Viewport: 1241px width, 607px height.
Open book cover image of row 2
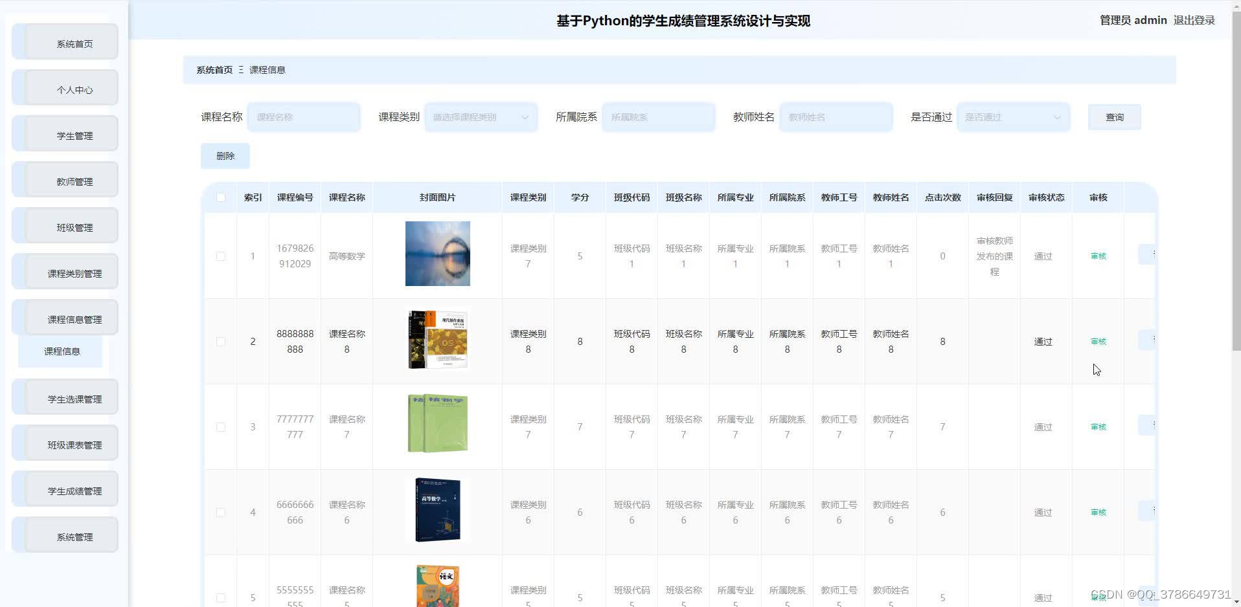[438, 339]
